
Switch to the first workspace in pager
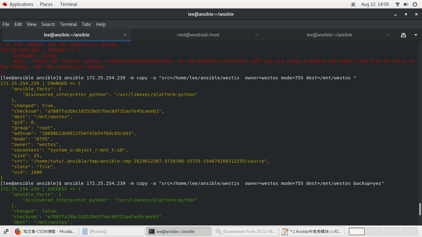[x=357, y=231]
